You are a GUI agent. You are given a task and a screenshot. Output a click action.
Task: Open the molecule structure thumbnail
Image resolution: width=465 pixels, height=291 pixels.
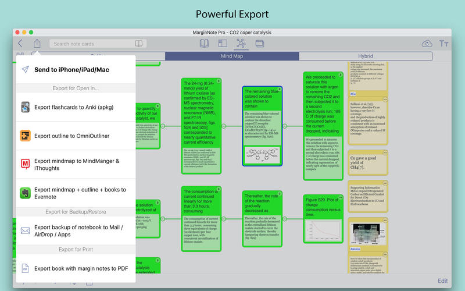pyautogui.click(x=262, y=155)
